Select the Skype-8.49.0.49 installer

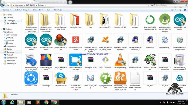point(61,79)
